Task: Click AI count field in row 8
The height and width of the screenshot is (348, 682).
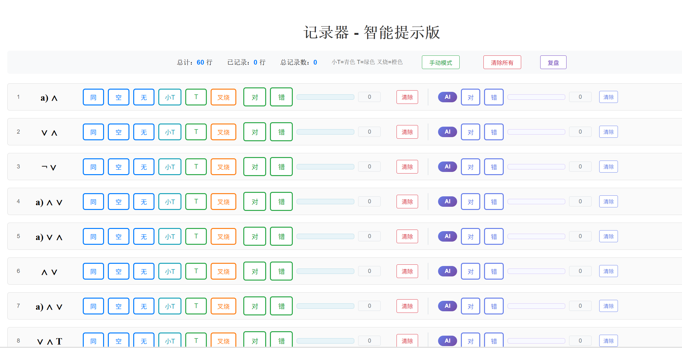Action: click(580, 341)
